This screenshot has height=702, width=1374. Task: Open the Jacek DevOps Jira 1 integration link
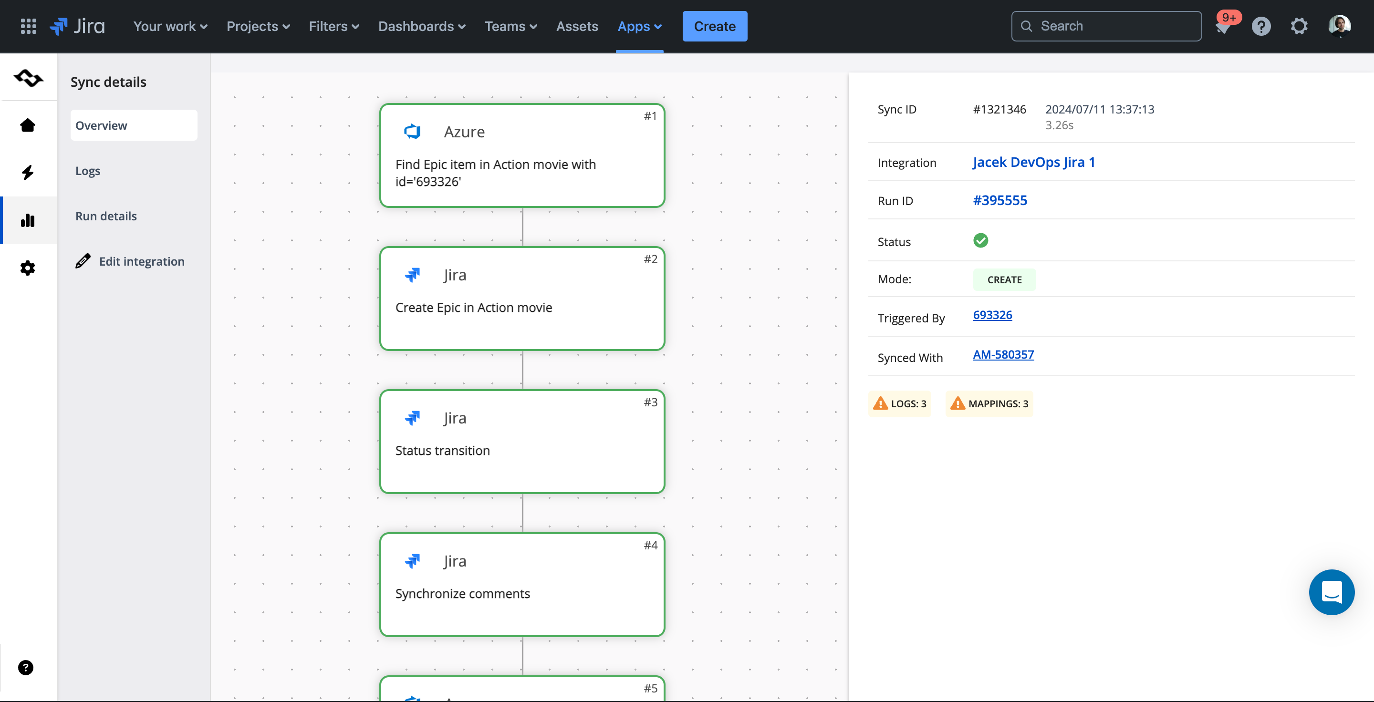click(1034, 162)
